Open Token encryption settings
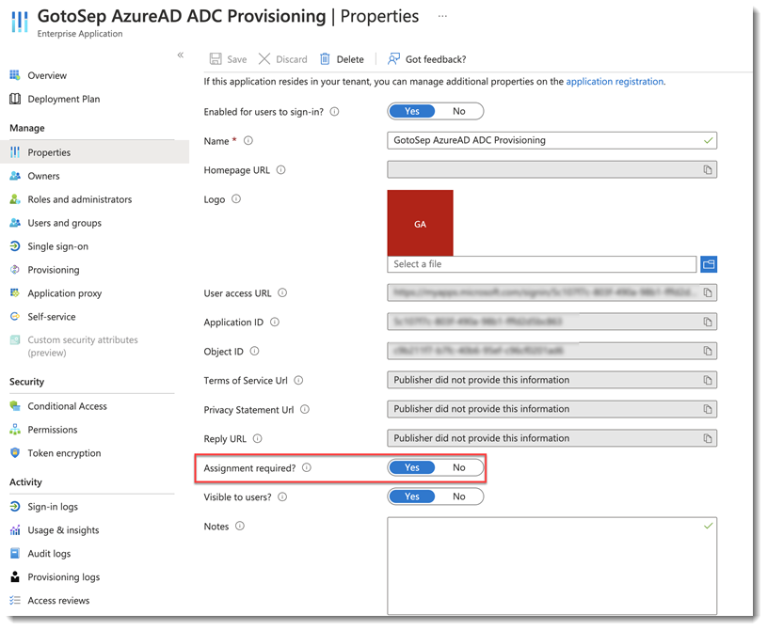The height and width of the screenshot is (630, 767). pos(64,453)
